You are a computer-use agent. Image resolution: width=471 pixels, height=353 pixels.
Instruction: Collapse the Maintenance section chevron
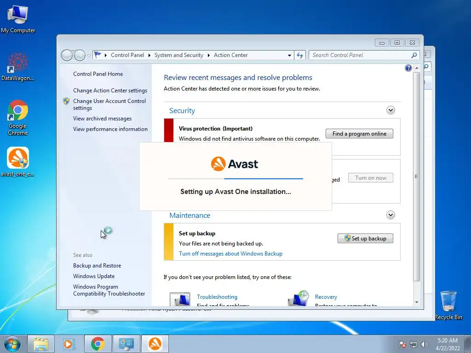(x=391, y=215)
